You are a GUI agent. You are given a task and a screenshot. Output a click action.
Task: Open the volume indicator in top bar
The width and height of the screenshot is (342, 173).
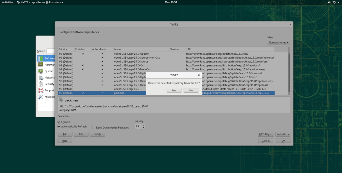point(329,2)
